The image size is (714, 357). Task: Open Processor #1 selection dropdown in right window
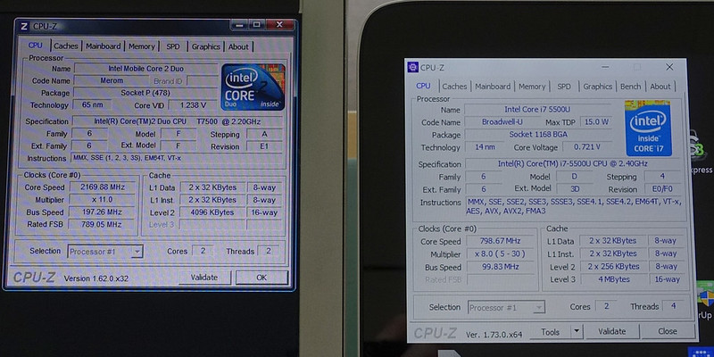point(506,307)
